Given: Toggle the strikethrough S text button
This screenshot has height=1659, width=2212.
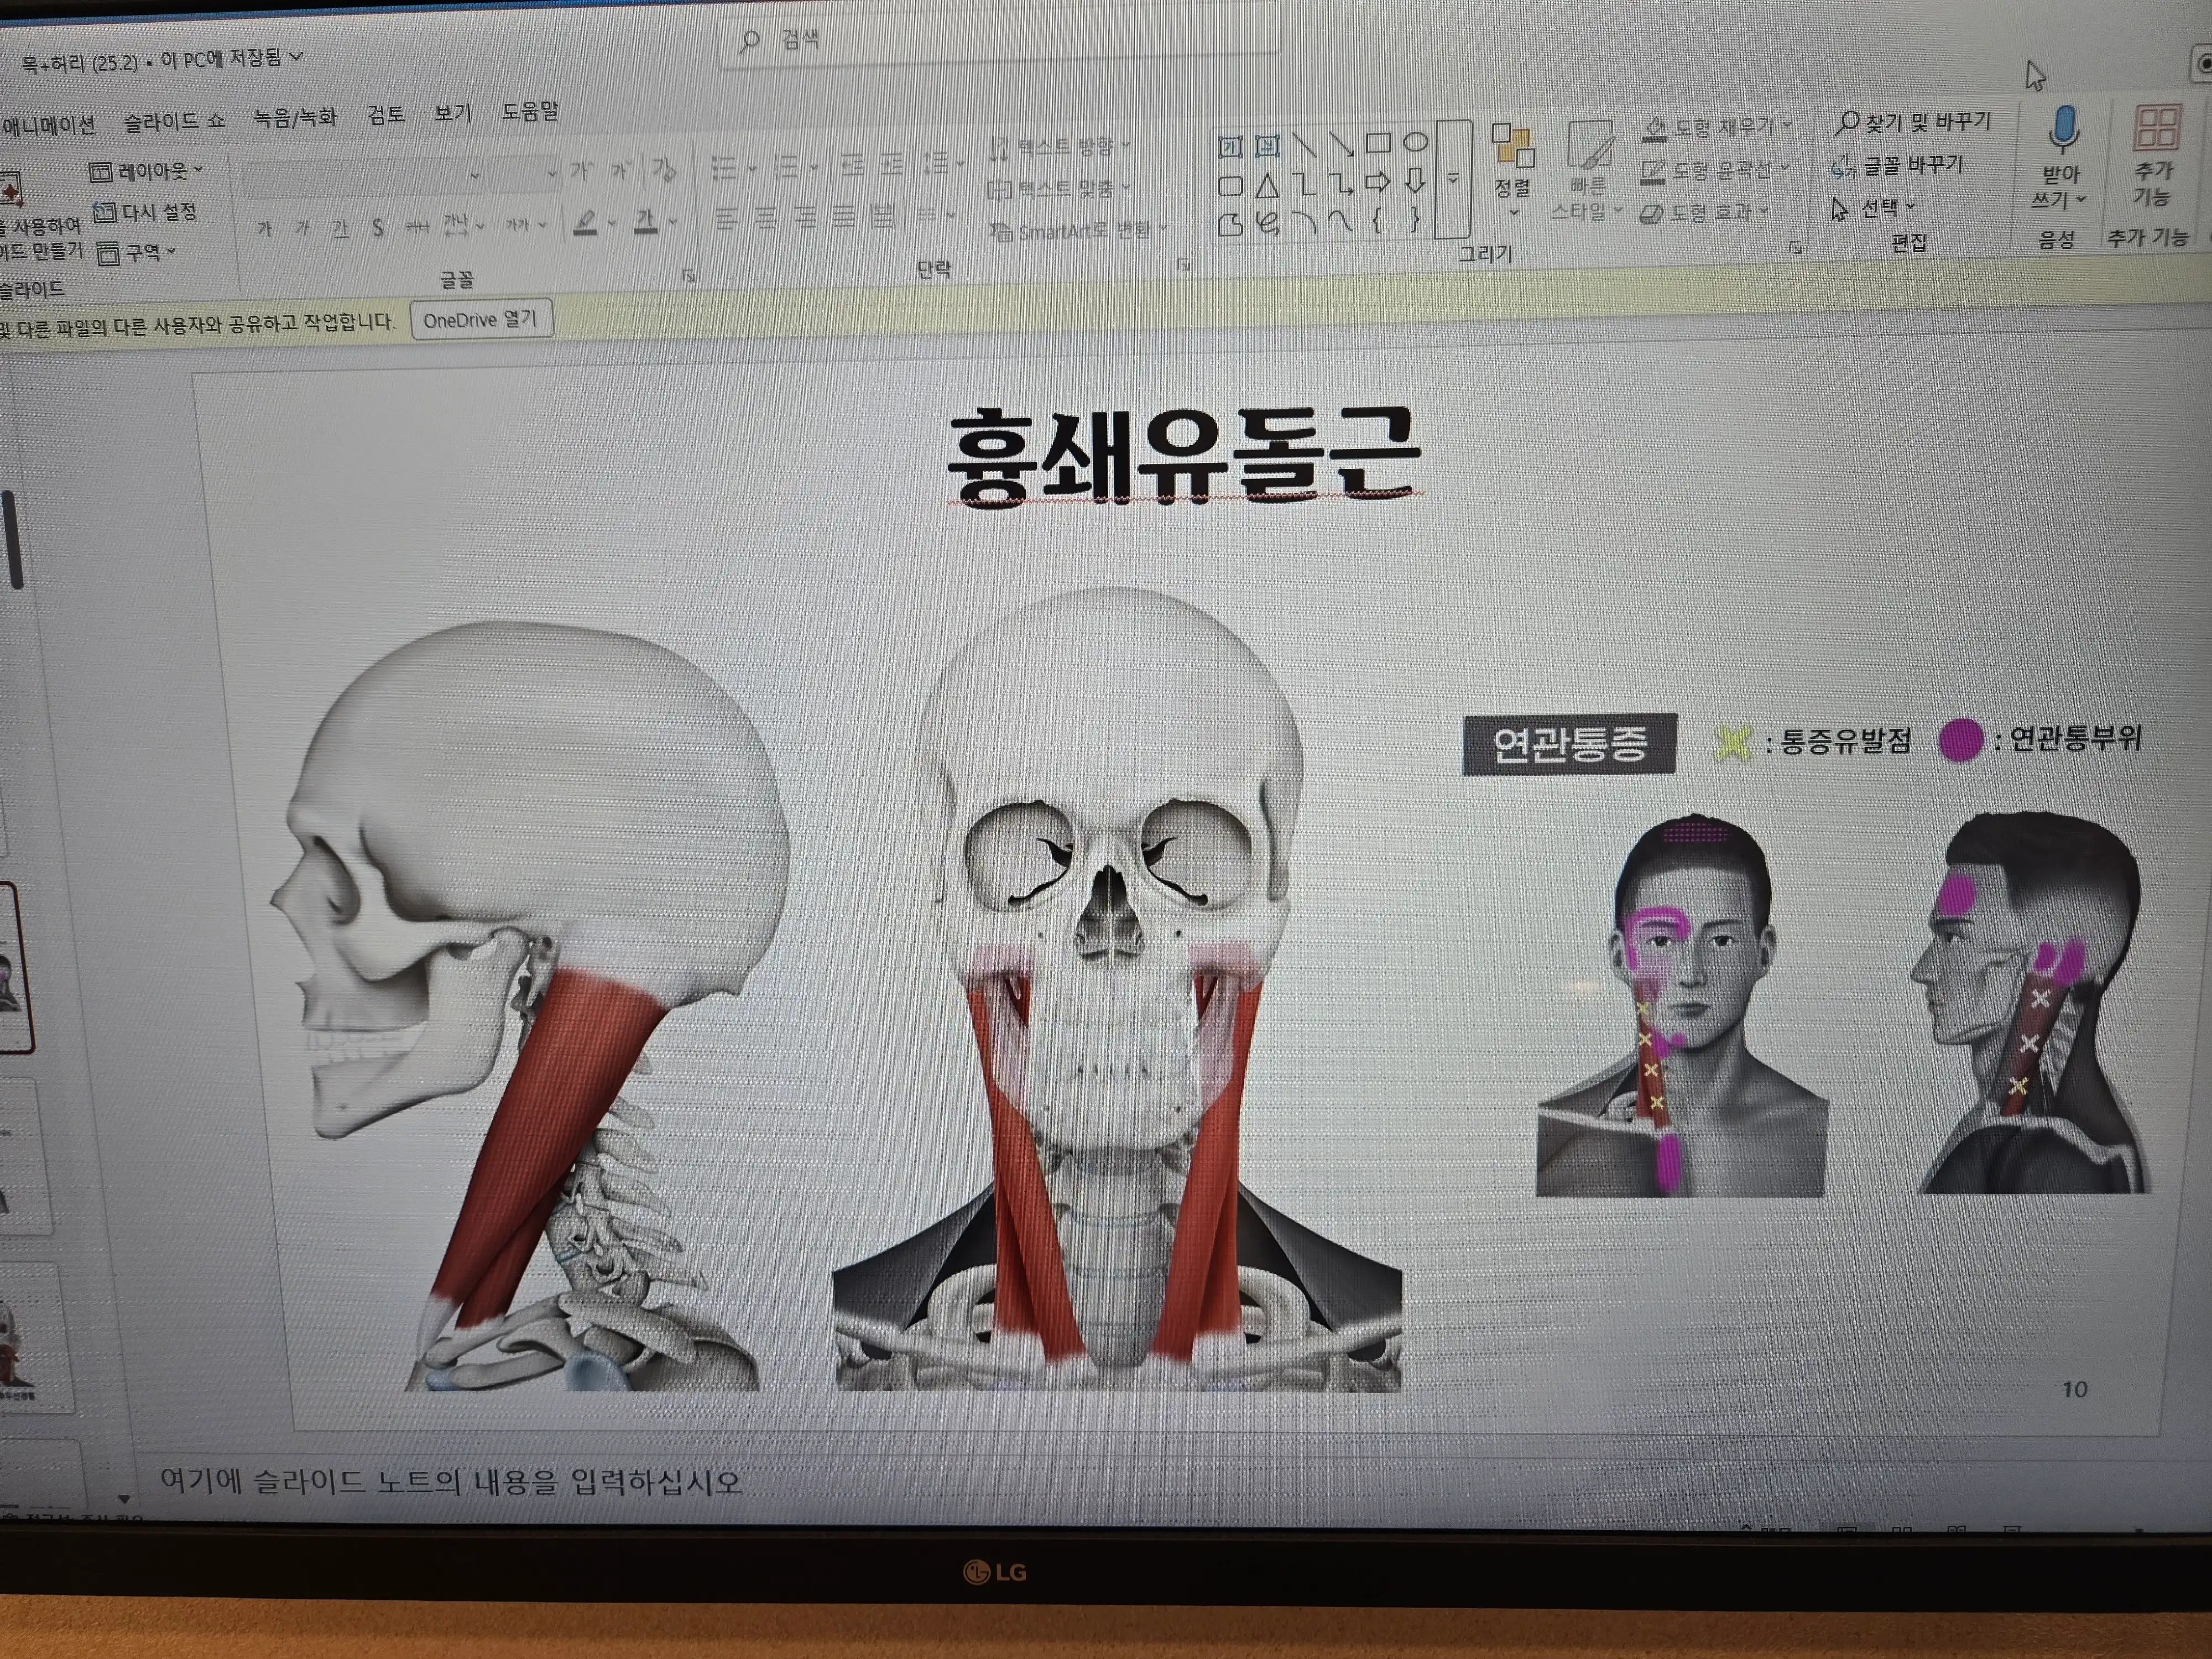Looking at the screenshot, I should pyautogui.click(x=377, y=228).
